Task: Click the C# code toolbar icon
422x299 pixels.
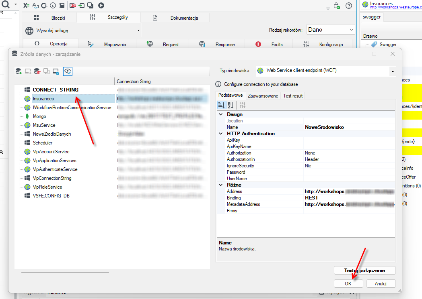Action: coord(44,5)
